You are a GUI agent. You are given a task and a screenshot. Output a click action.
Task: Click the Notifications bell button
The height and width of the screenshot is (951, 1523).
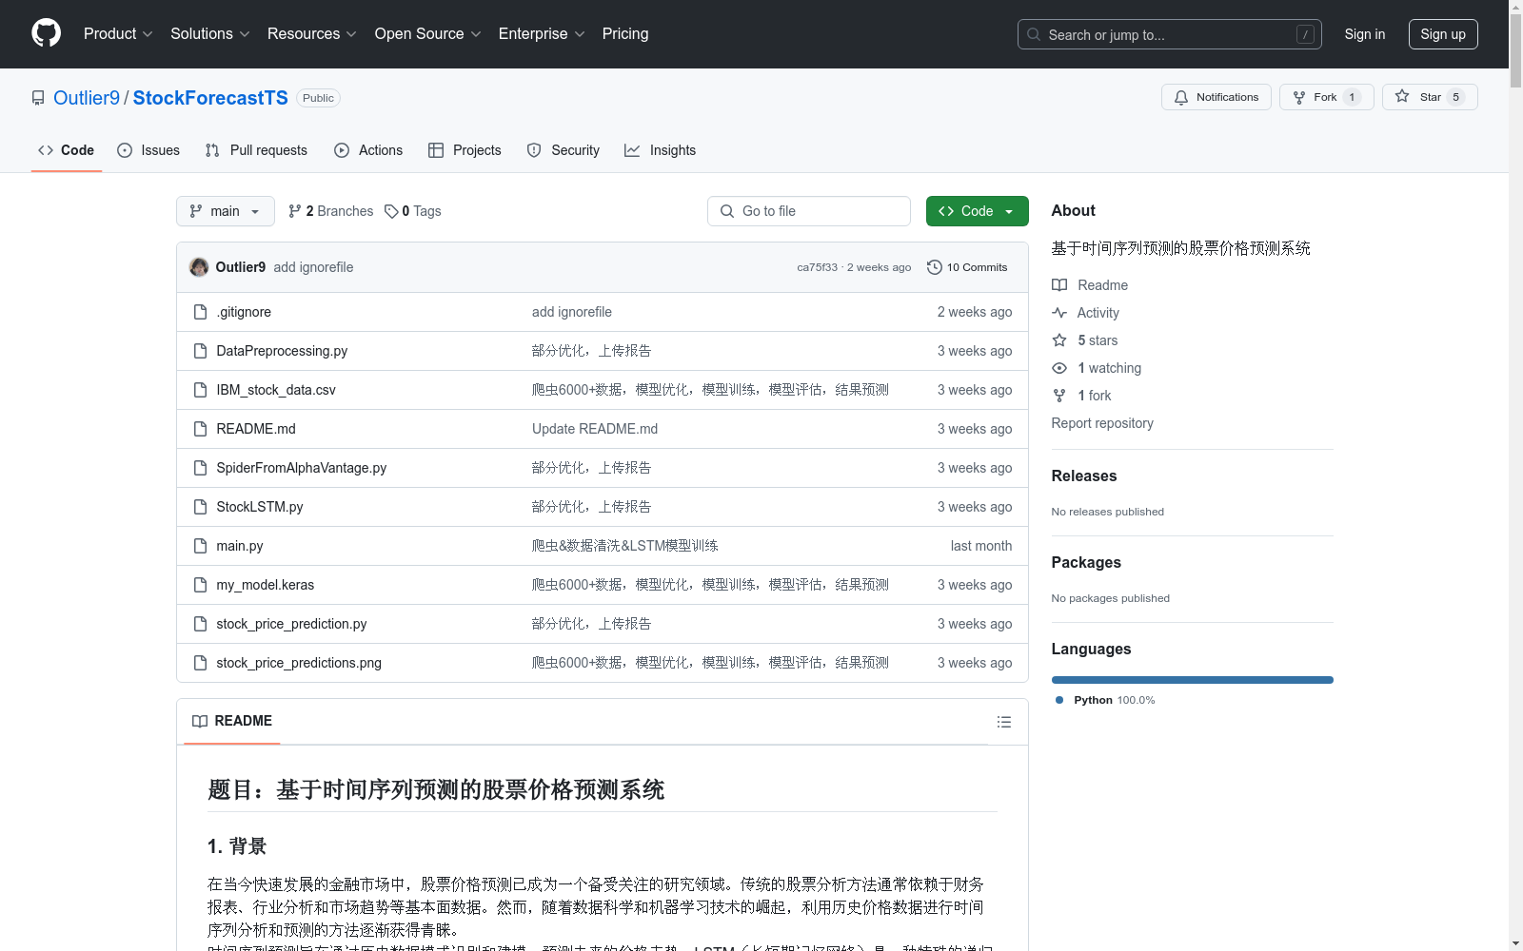pos(1216,97)
